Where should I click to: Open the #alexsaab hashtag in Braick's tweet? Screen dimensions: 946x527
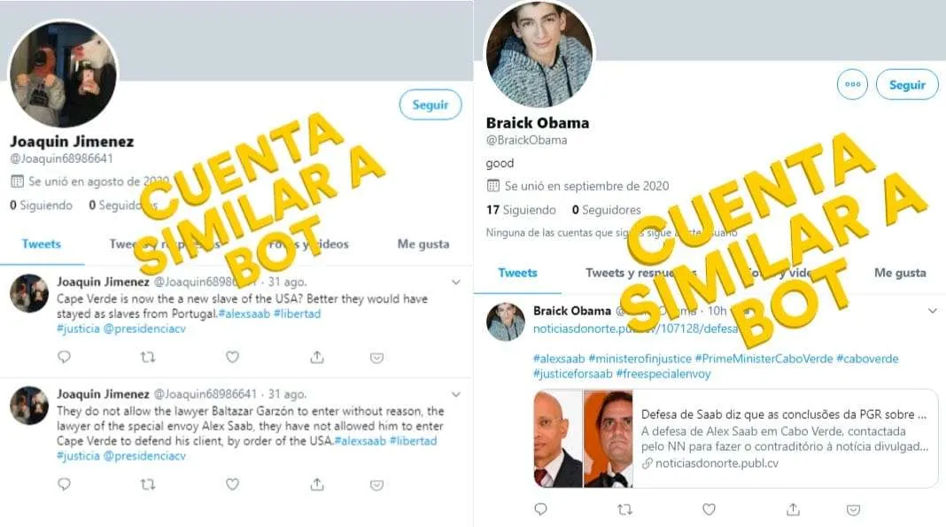click(x=559, y=359)
